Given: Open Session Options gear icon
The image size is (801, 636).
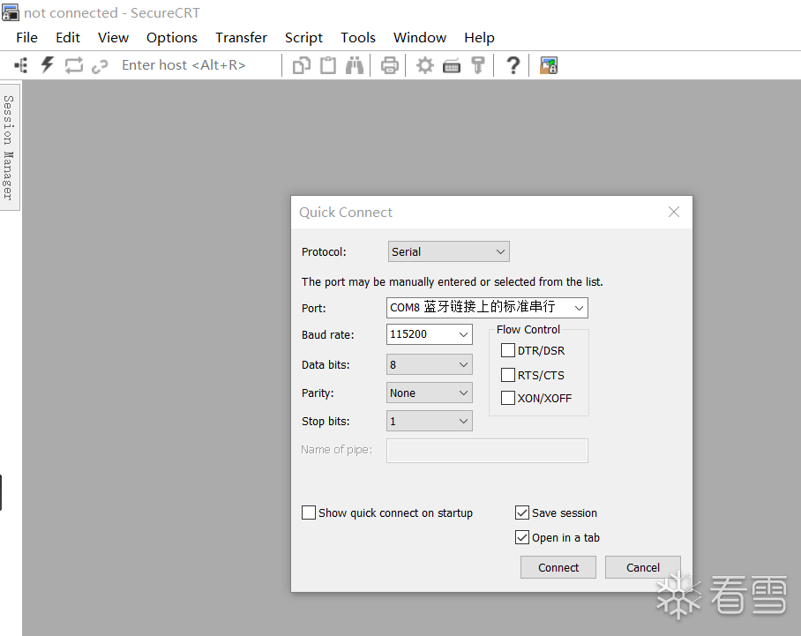Looking at the screenshot, I should point(425,65).
